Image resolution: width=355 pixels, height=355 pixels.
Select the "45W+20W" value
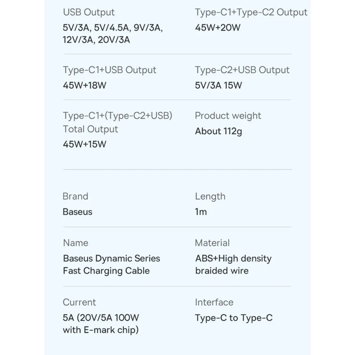(x=217, y=28)
